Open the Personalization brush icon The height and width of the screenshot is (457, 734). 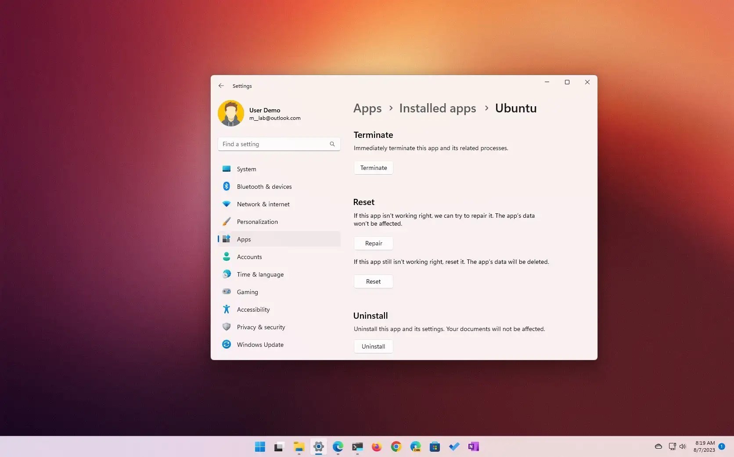(227, 222)
